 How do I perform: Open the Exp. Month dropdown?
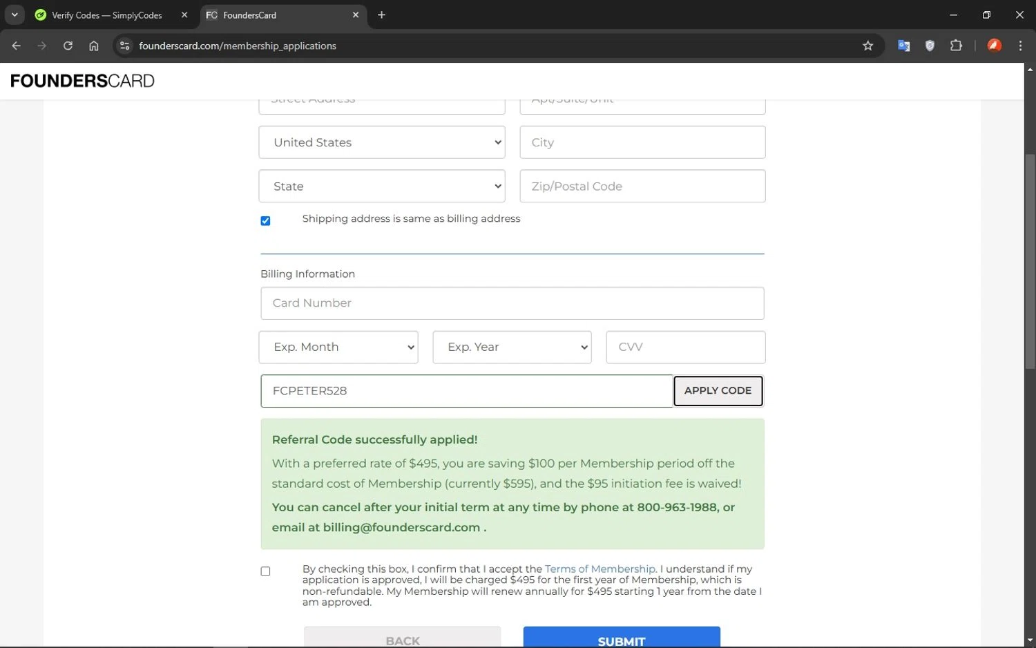[338, 347]
